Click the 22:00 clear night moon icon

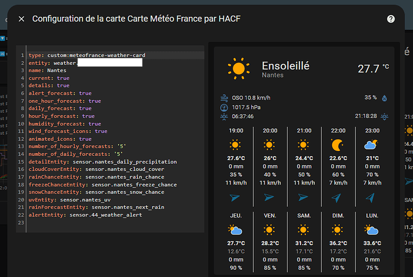click(x=338, y=145)
